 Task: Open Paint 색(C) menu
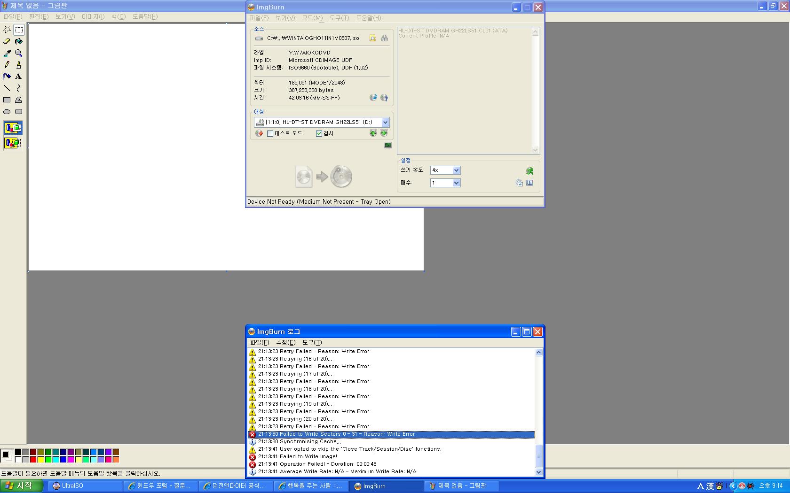(118, 16)
